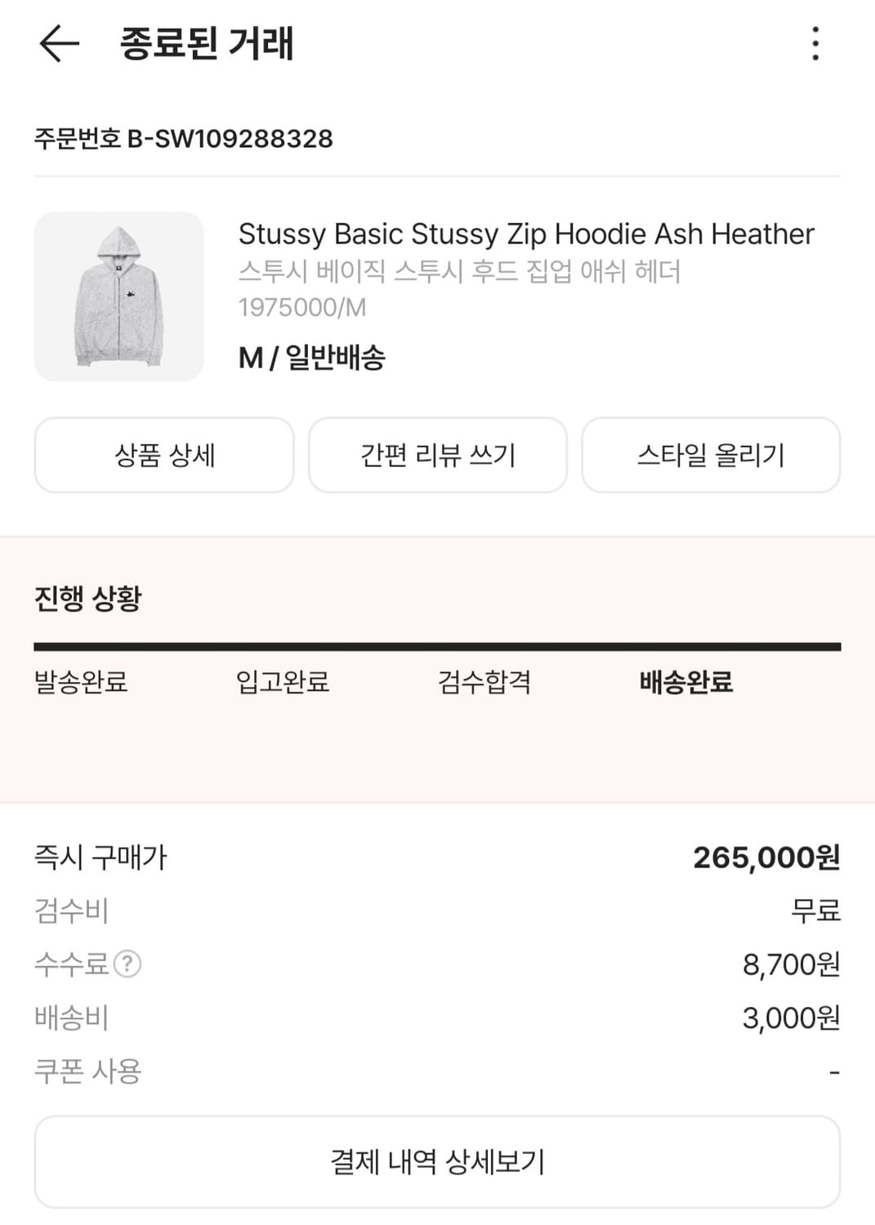
Task: Open the three-dot more options menu
Action: [x=815, y=43]
